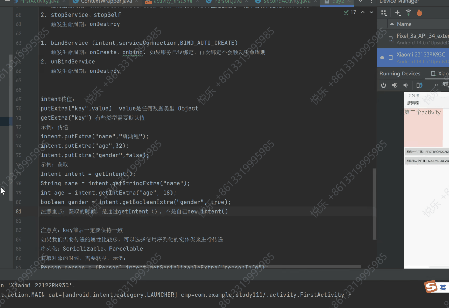The height and width of the screenshot is (308, 449).
Task: Click the line 'int age = intent.getIntExtra'
Action: point(108,193)
